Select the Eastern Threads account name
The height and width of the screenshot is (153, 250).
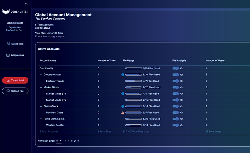point(55,81)
